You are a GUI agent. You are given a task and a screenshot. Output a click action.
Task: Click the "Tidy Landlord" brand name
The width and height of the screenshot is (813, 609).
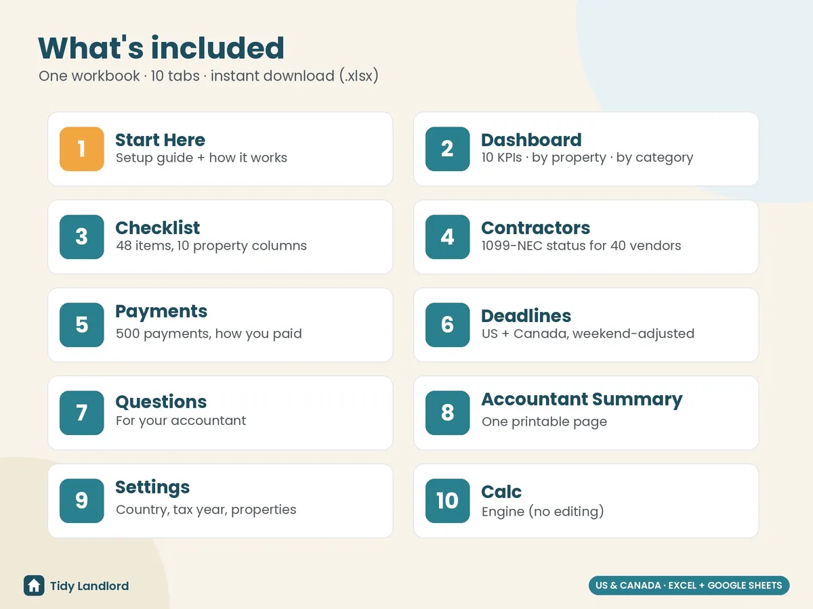tap(89, 586)
